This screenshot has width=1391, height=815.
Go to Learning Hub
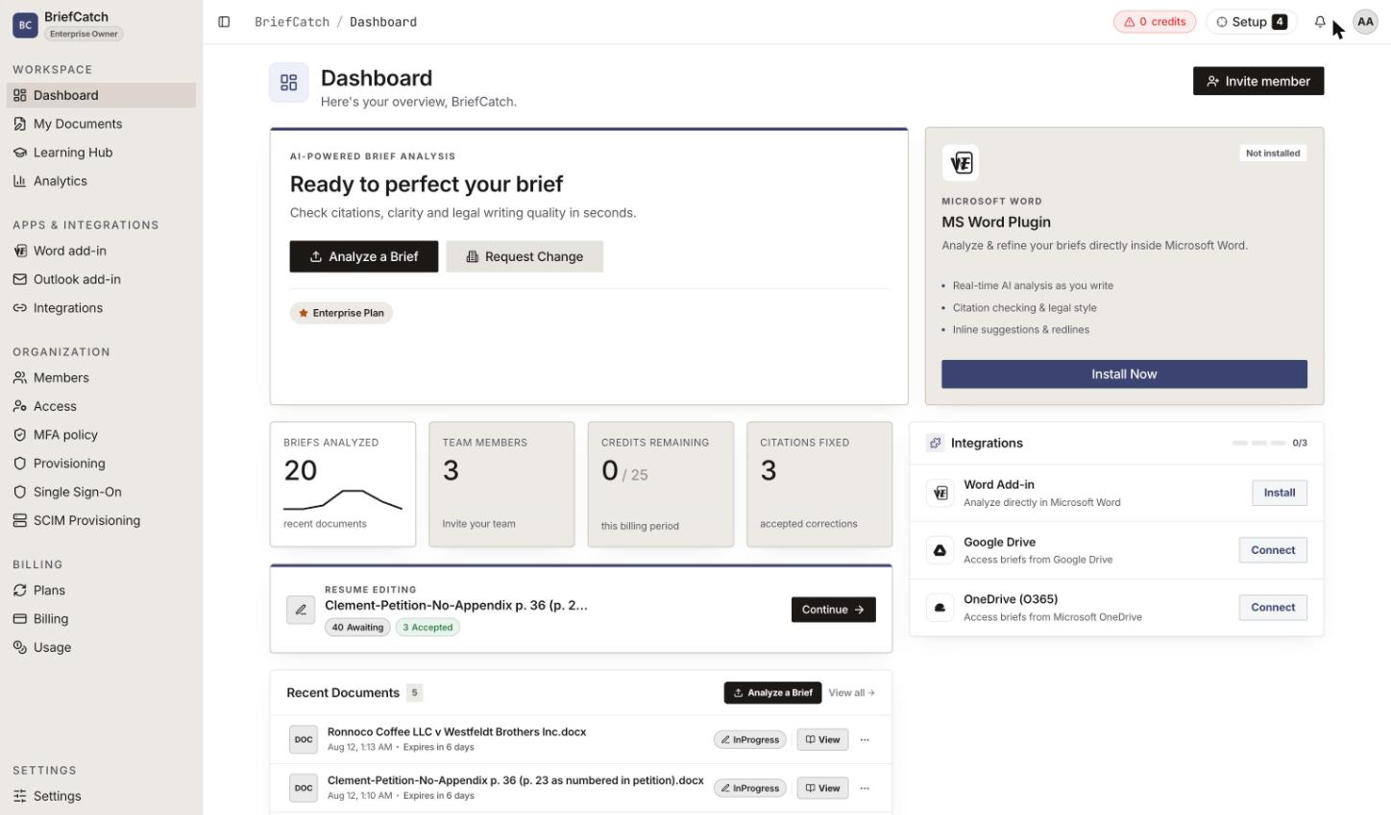point(101,153)
